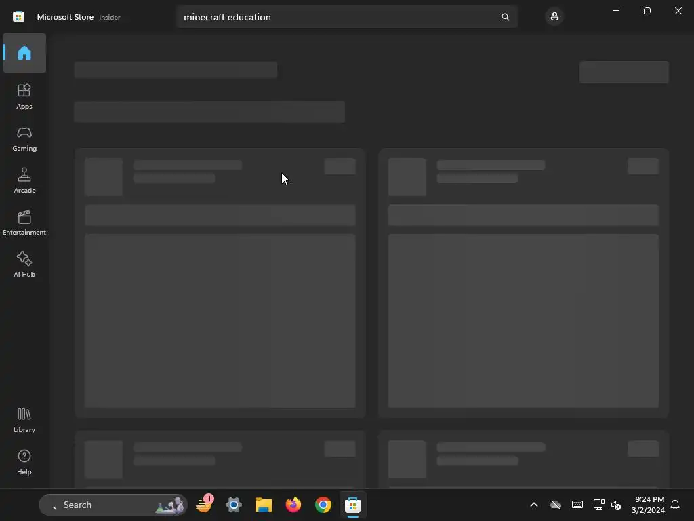Viewport: 694px width, 521px height.
Task: Open the account profile menu
Action: tap(554, 17)
